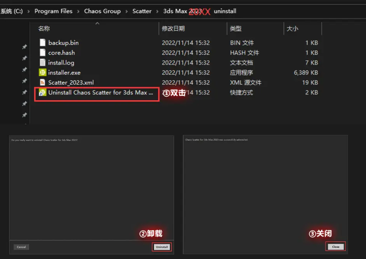366x259 pixels.
Task: Select the installer.exe file name
Action: tap(64, 73)
